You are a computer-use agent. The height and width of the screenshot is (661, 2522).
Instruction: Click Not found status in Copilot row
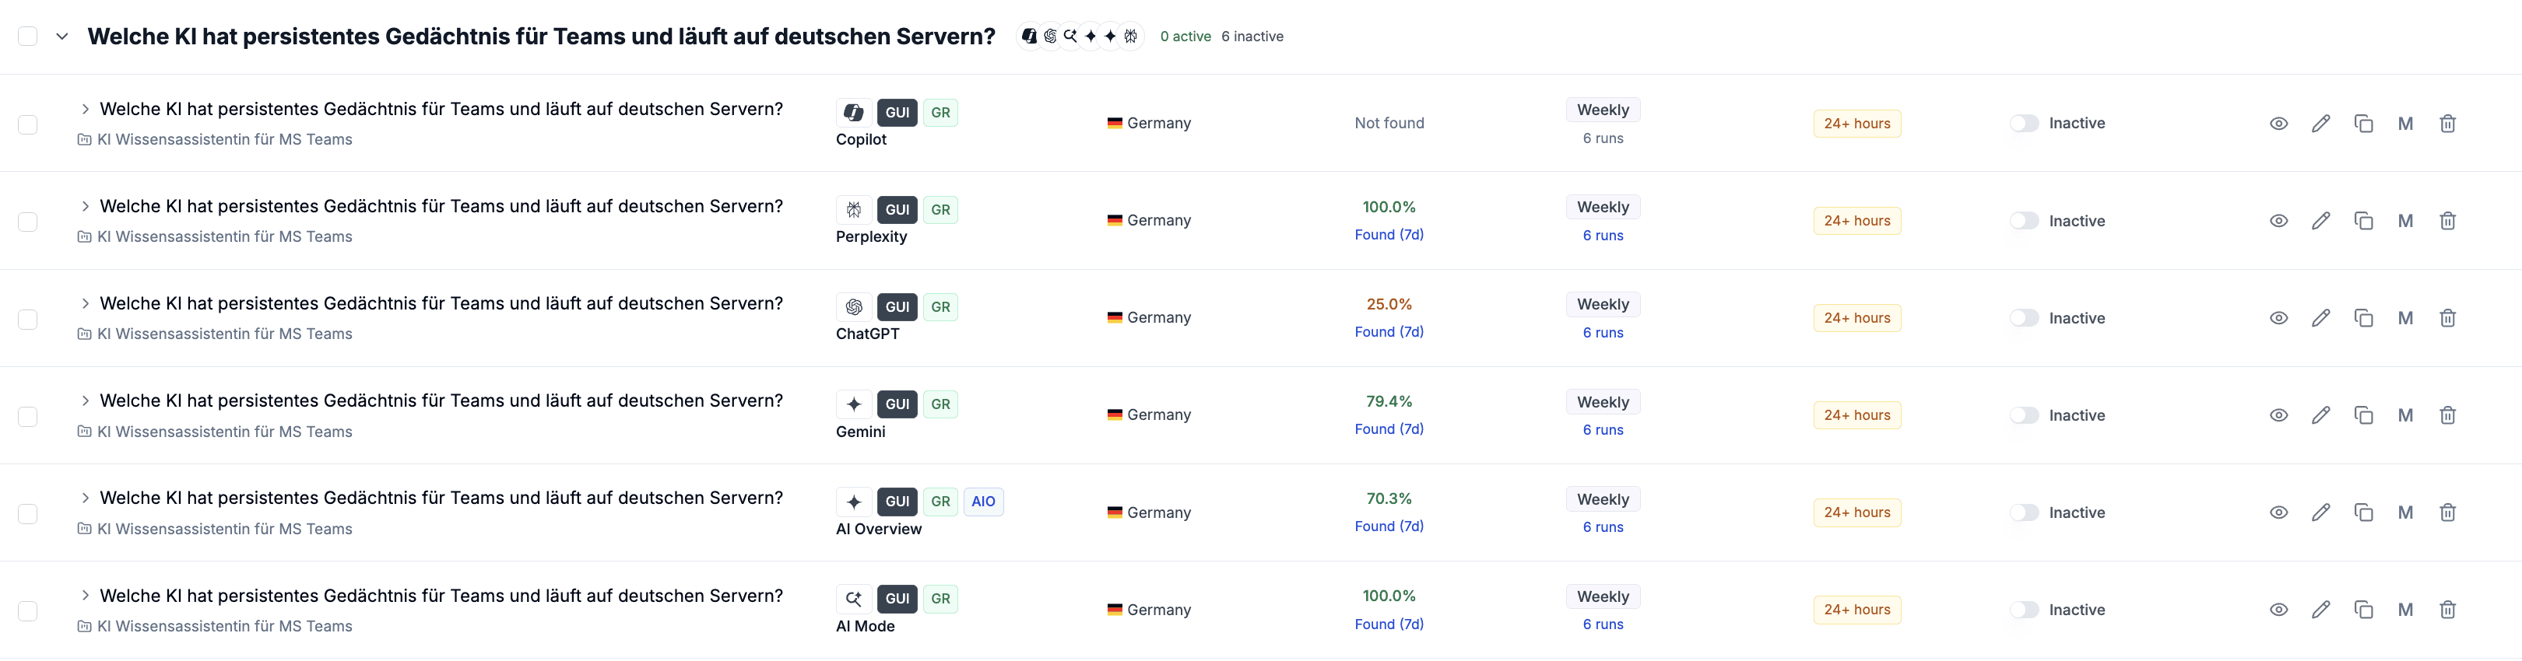coord(1389,123)
